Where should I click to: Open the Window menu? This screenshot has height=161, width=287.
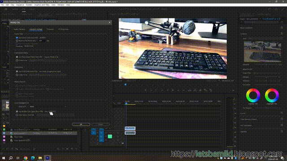tap(61, 5)
